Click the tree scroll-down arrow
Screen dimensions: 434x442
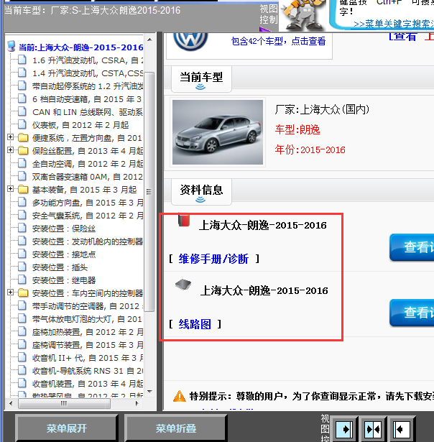(x=149, y=392)
